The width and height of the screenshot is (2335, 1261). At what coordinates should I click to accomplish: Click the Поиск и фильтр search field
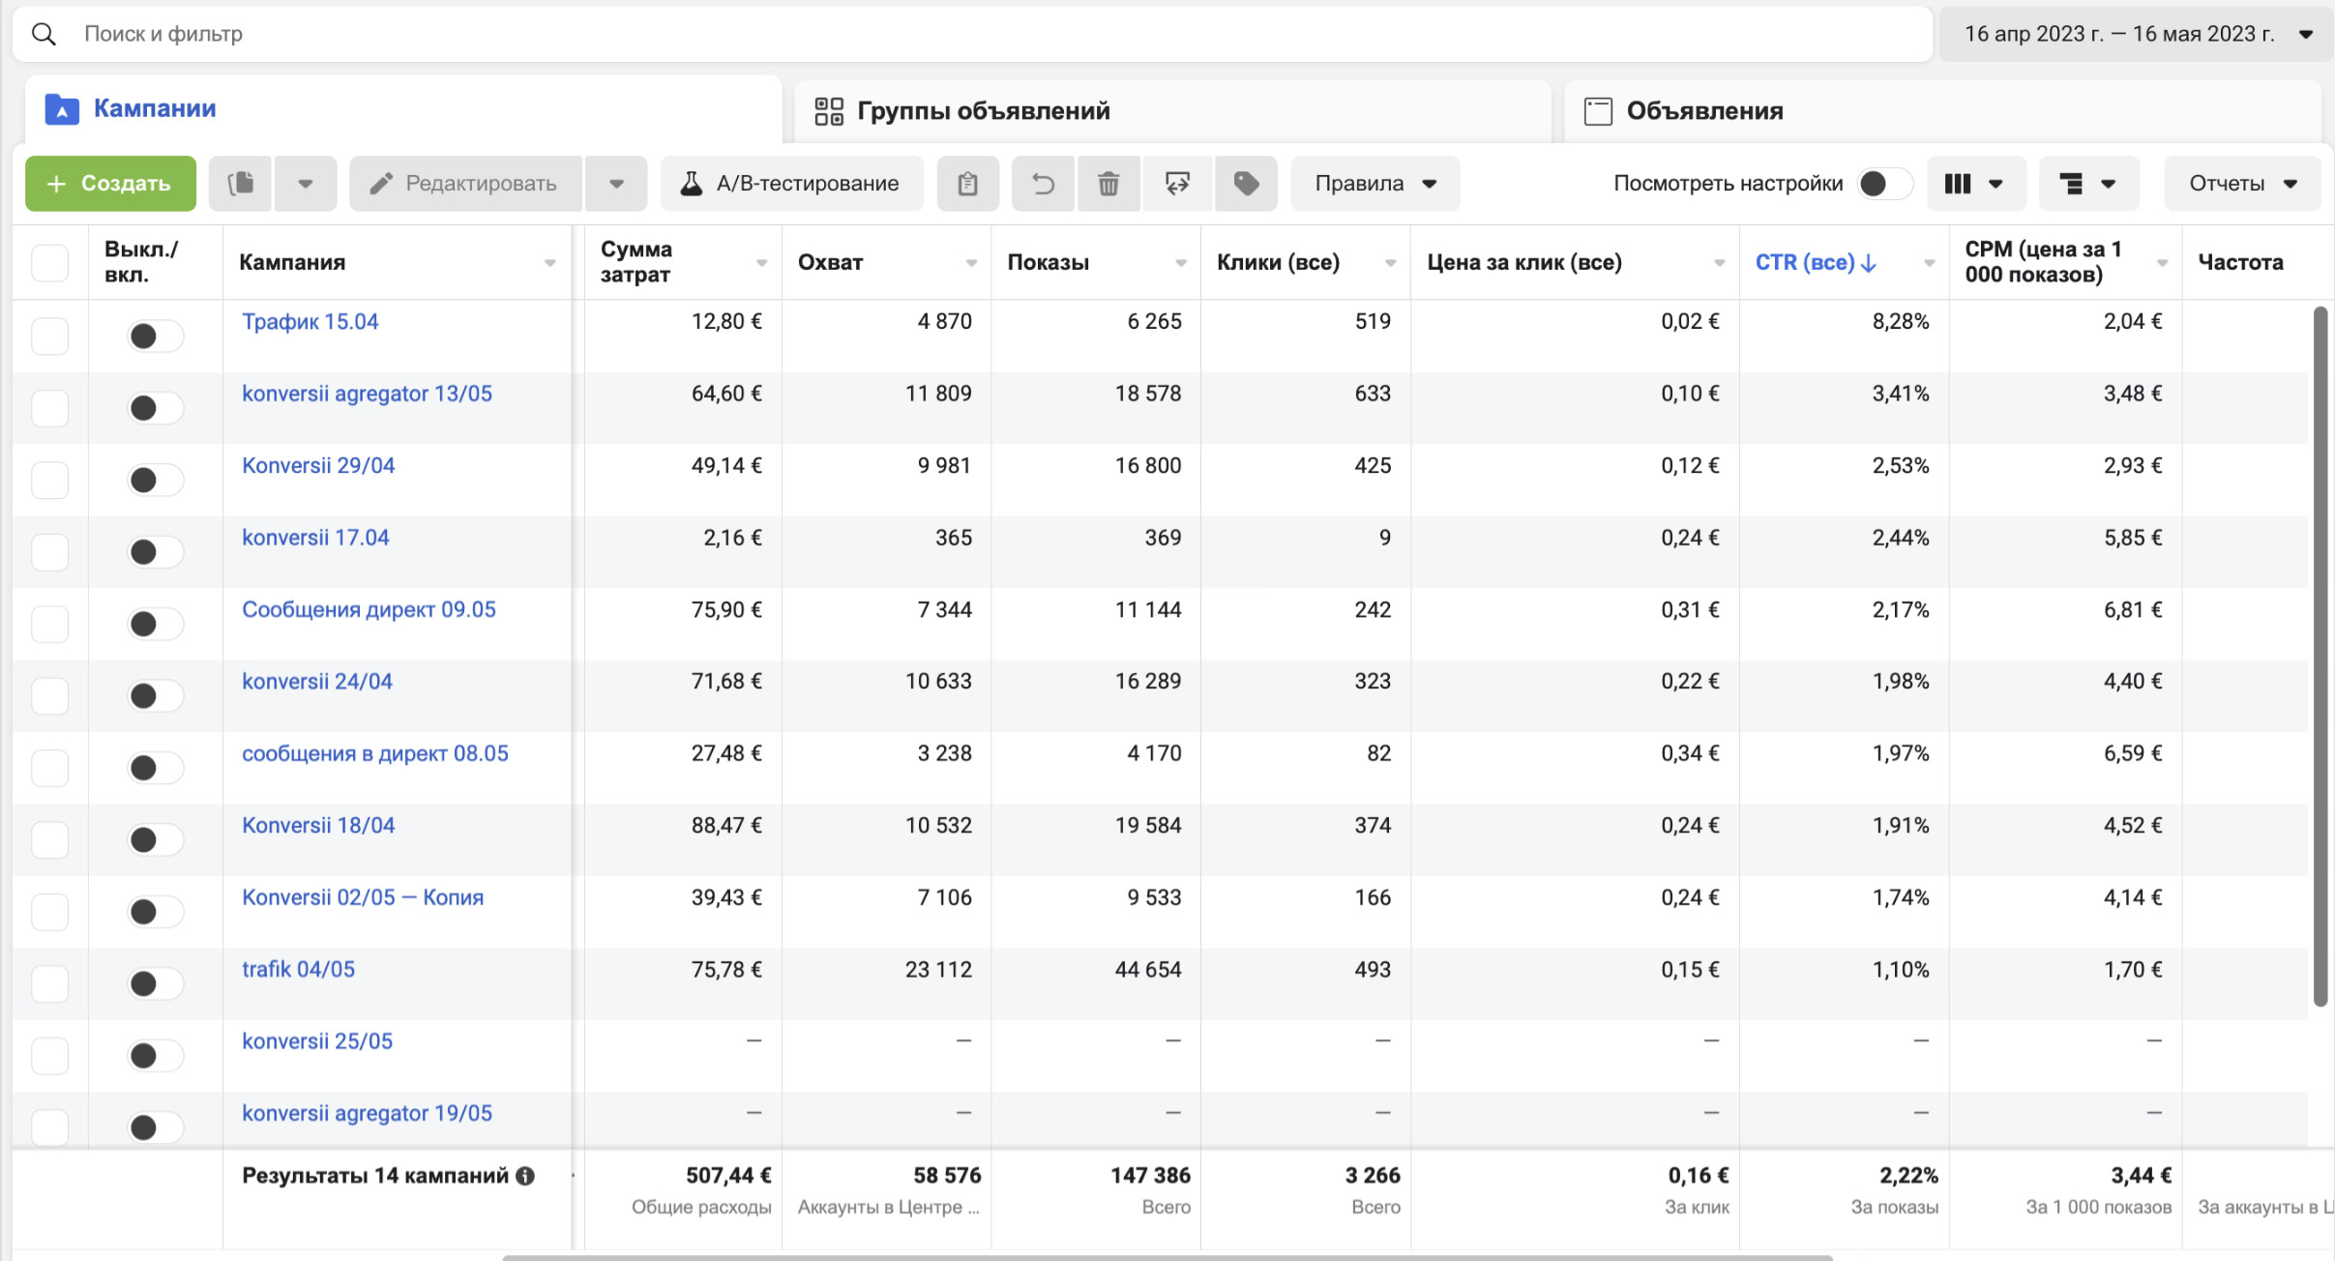click(967, 34)
